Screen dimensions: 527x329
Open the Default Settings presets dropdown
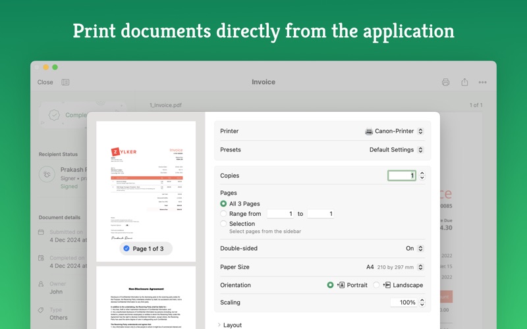[397, 149]
